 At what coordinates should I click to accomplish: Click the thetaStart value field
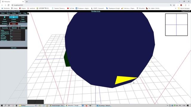[x=16, y=38]
